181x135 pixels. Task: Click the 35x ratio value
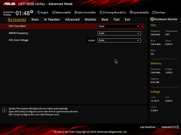click(152, 54)
